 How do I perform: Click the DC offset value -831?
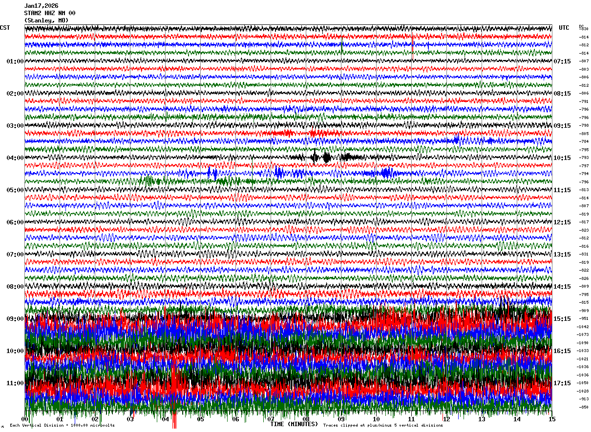coord(584,255)
